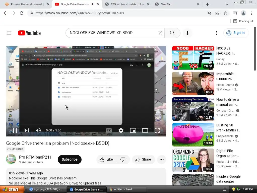The height and width of the screenshot is (193, 257).
Task: Click the keyboard tray icon
Action: (224, 189)
